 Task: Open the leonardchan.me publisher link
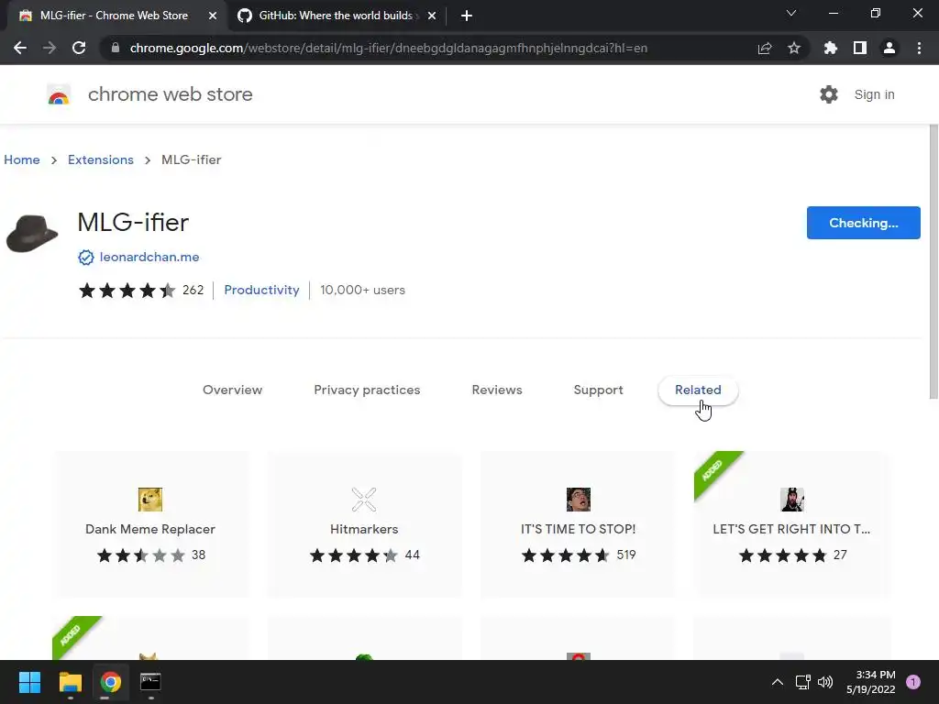(x=149, y=257)
